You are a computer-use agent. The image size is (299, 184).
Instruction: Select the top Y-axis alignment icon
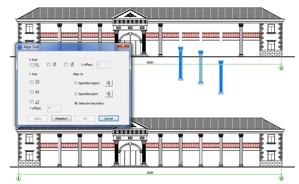tap(38, 82)
